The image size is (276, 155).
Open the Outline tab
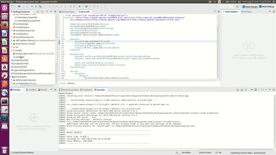[31, 90]
